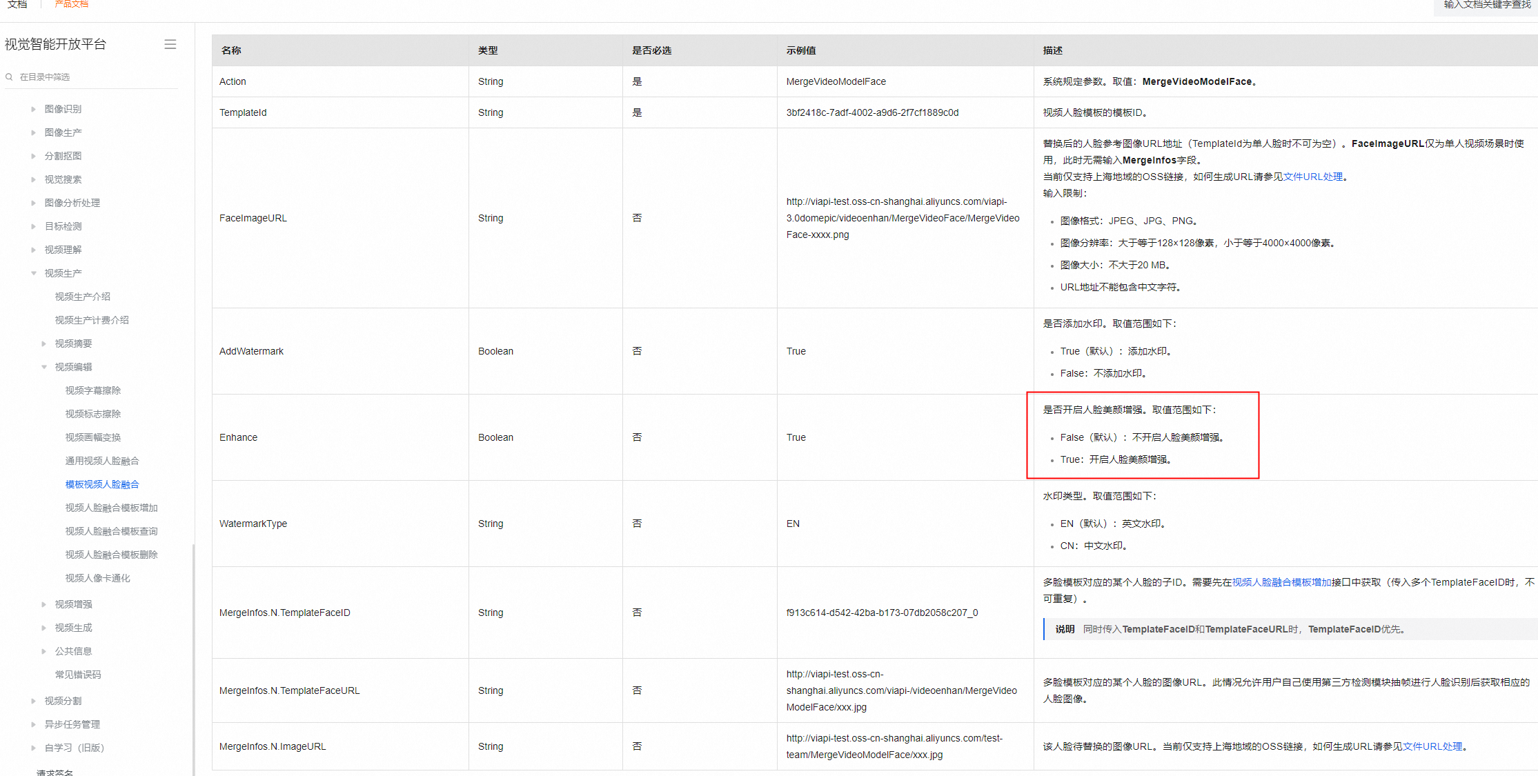Open 视频人脸融合模板增加 sidebar item
Screen dimensions: 1538x776
coord(112,508)
